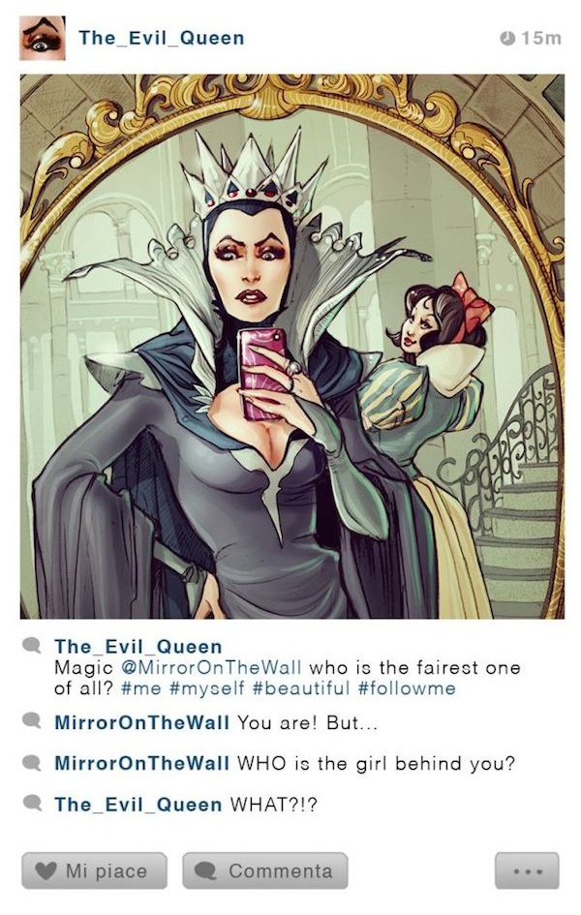Open The_Evil_Queen from "WHAT?!?" comment
The image size is (581, 915).
(x=138, y=805)
